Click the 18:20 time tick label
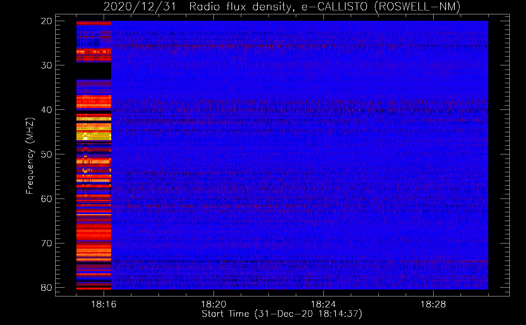 (214, 305)
